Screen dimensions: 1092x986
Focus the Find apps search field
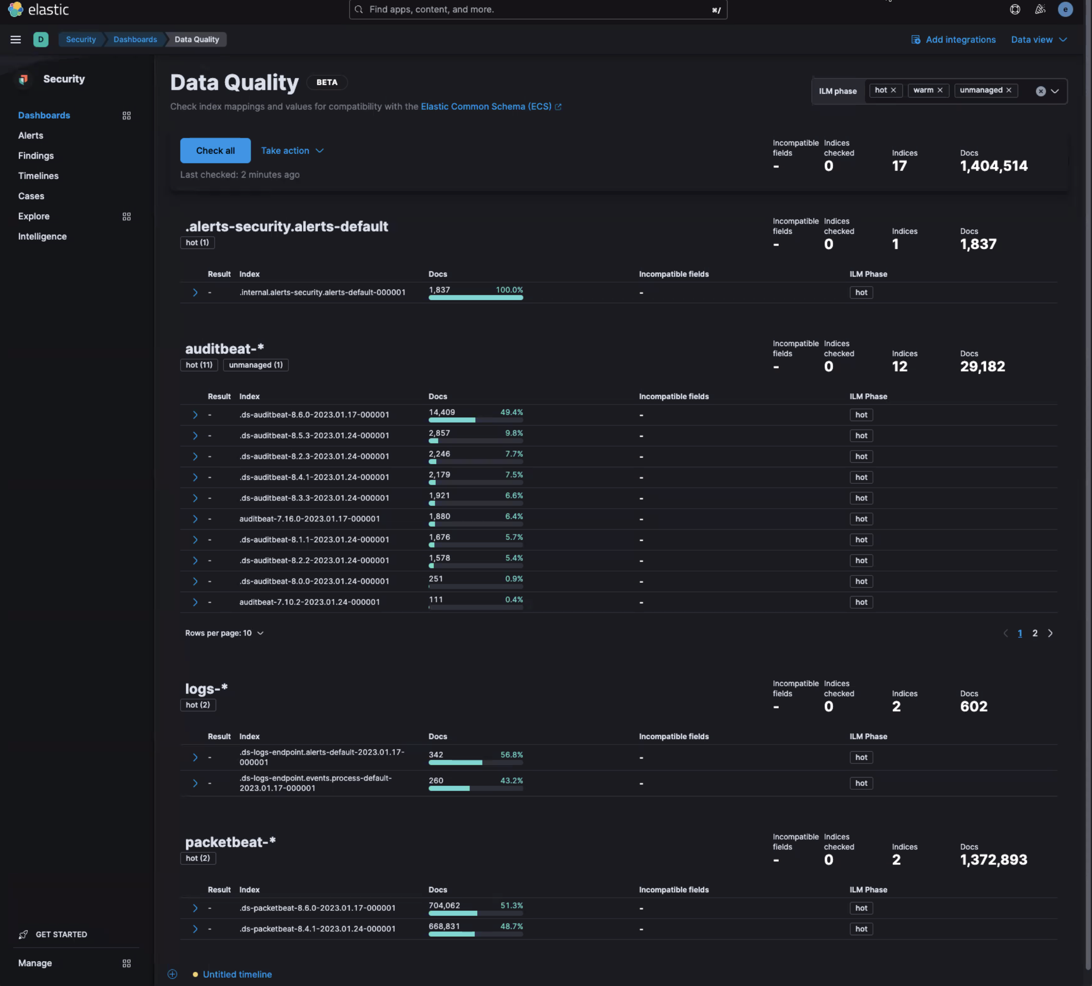click(538, 9)
